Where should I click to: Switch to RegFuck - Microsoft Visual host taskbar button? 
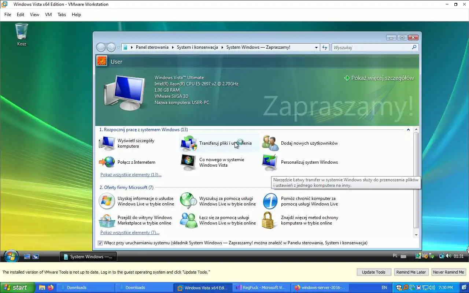pyautogui.click(x=261, y=288)
